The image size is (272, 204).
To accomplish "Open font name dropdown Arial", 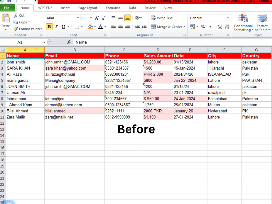I will (x=78, y=18).
